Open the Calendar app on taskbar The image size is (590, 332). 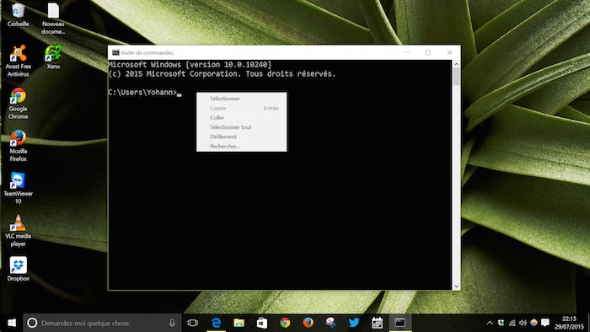pos(377,323)
